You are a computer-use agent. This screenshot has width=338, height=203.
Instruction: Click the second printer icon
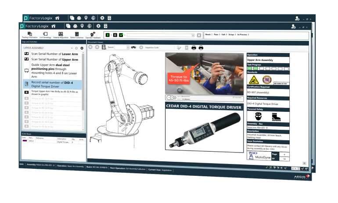tap(201, 48)
